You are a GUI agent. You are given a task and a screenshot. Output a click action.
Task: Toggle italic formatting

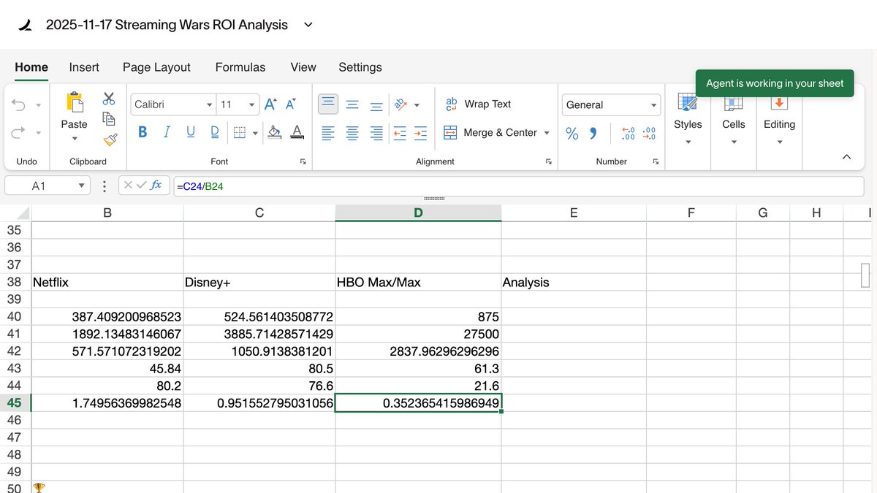167,132
